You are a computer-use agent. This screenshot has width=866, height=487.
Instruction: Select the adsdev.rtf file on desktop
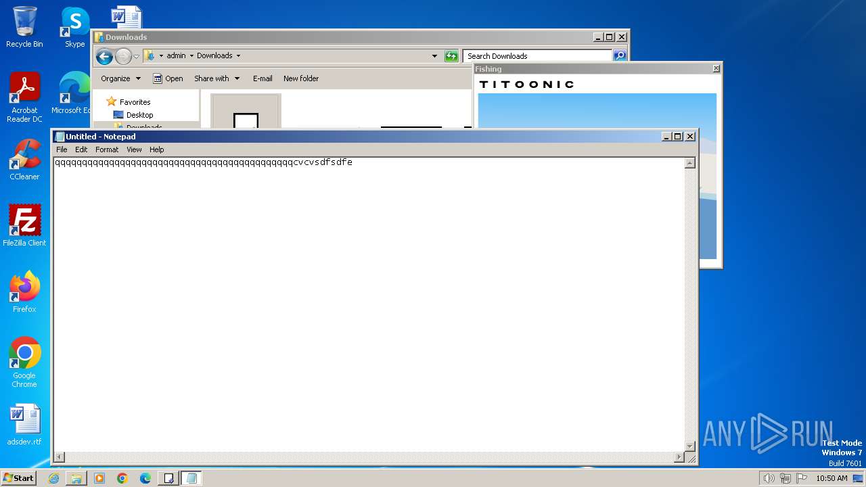(24, 425)
